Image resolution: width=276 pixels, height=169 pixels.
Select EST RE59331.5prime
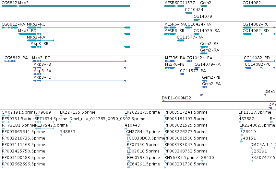(18, 119)
